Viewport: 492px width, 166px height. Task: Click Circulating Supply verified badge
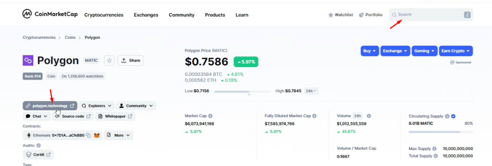coord(453,116)
